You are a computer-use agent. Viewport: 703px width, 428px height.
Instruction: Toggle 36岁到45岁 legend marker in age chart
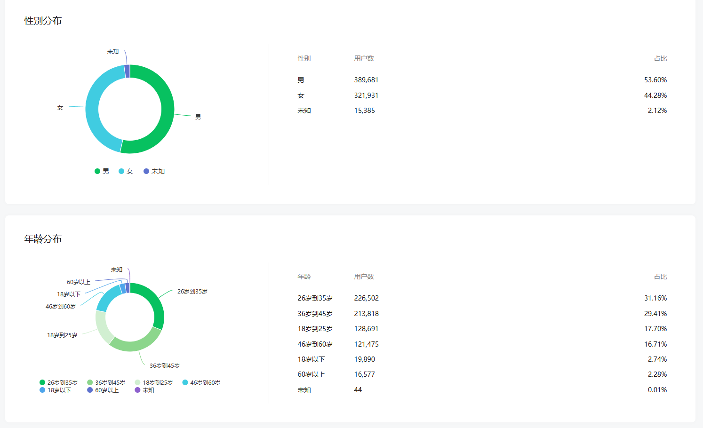point(90,382)
